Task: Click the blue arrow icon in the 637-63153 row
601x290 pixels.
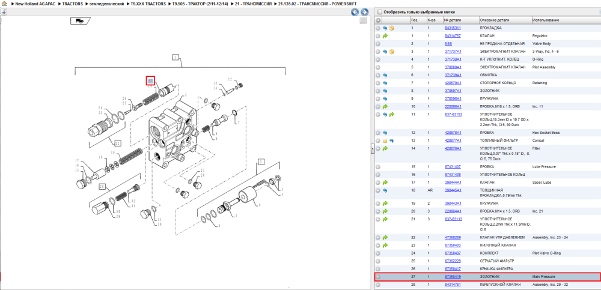Action: click(385, 115)
